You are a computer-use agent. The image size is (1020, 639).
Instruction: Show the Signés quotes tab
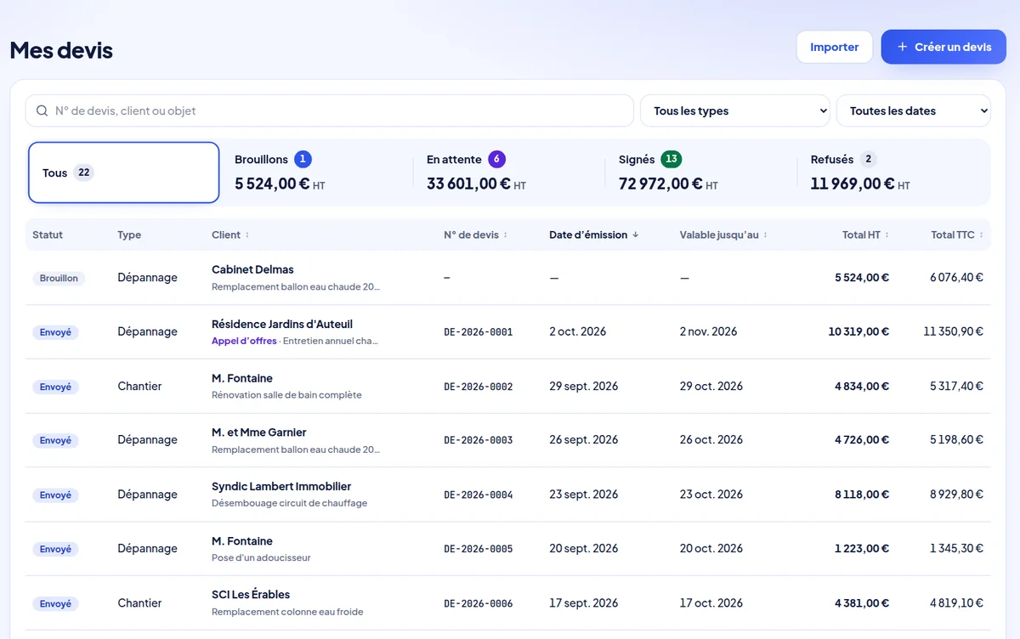[x=700, y=172]
